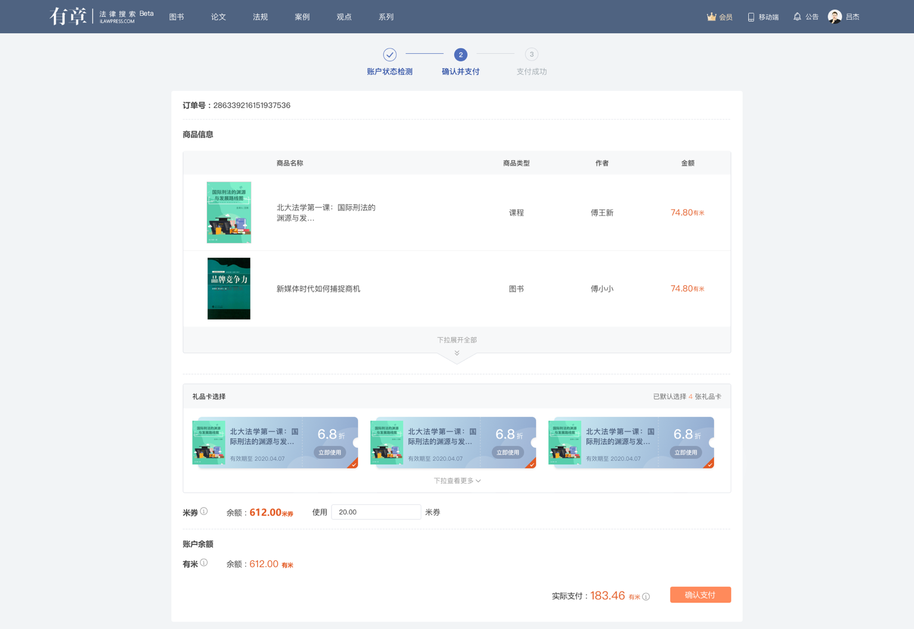Click the bell announcement icon
This screenshot has width=914, height=629.
click(x=797, y=17)
